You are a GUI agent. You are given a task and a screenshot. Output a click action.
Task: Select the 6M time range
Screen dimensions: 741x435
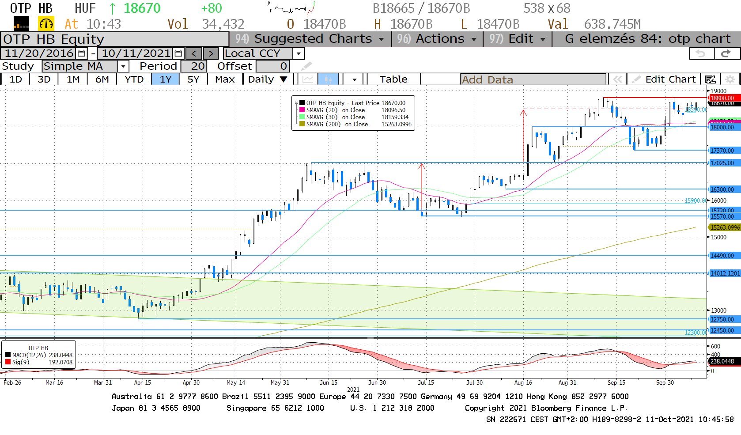pos(102,79)
